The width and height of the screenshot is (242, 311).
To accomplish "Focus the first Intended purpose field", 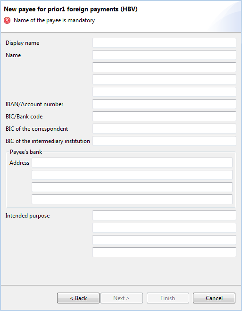I will point(164,216).
